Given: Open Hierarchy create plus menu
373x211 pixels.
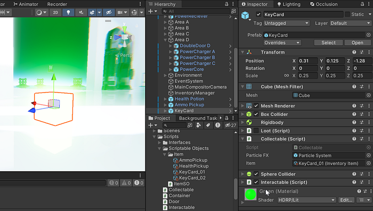Looking at the screenshot, I should click(x=152, y=11).
